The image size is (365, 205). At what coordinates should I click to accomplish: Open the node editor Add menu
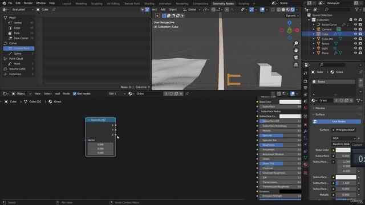point(57,93)
